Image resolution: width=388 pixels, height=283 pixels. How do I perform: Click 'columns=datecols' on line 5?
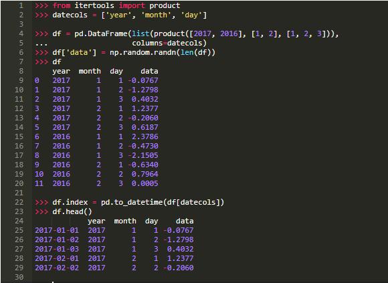[x=167, y=43]
